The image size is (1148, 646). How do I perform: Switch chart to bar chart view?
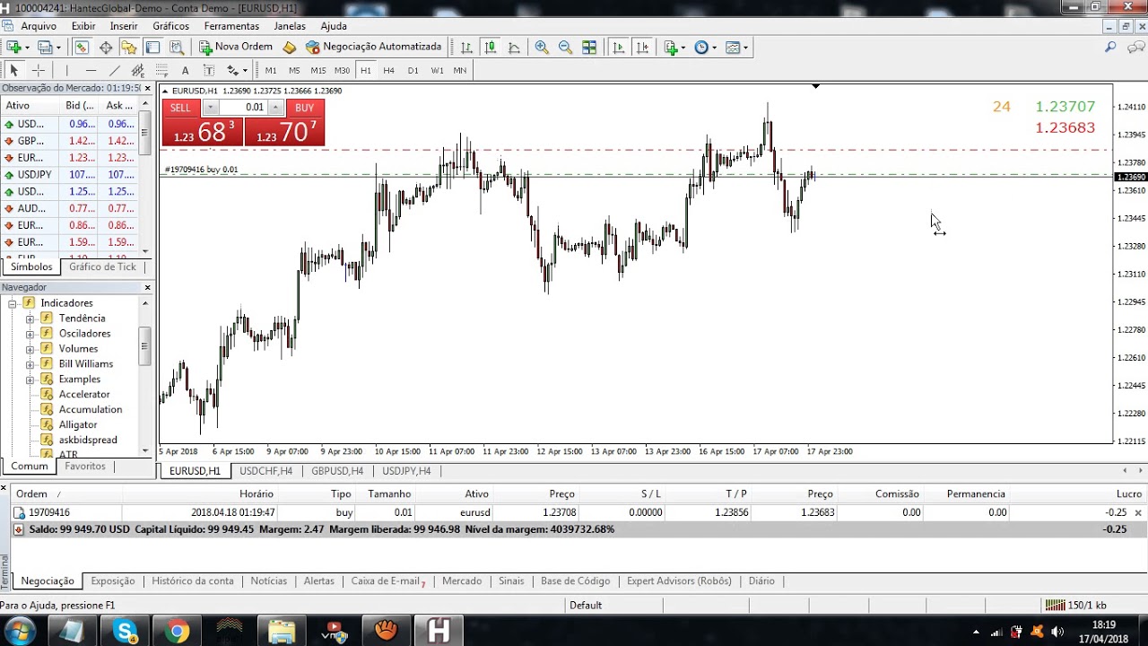point(466,48)
